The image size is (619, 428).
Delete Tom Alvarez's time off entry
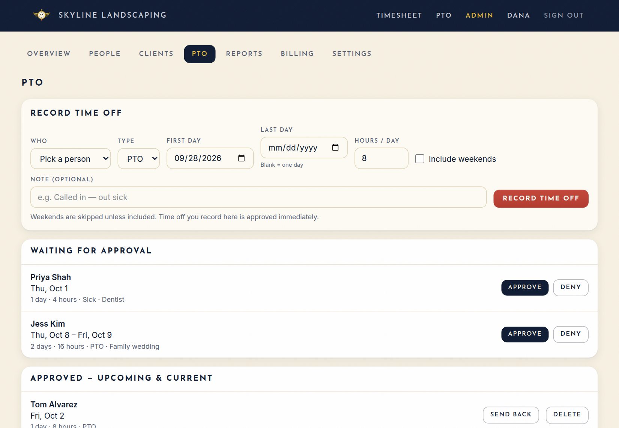567,414
